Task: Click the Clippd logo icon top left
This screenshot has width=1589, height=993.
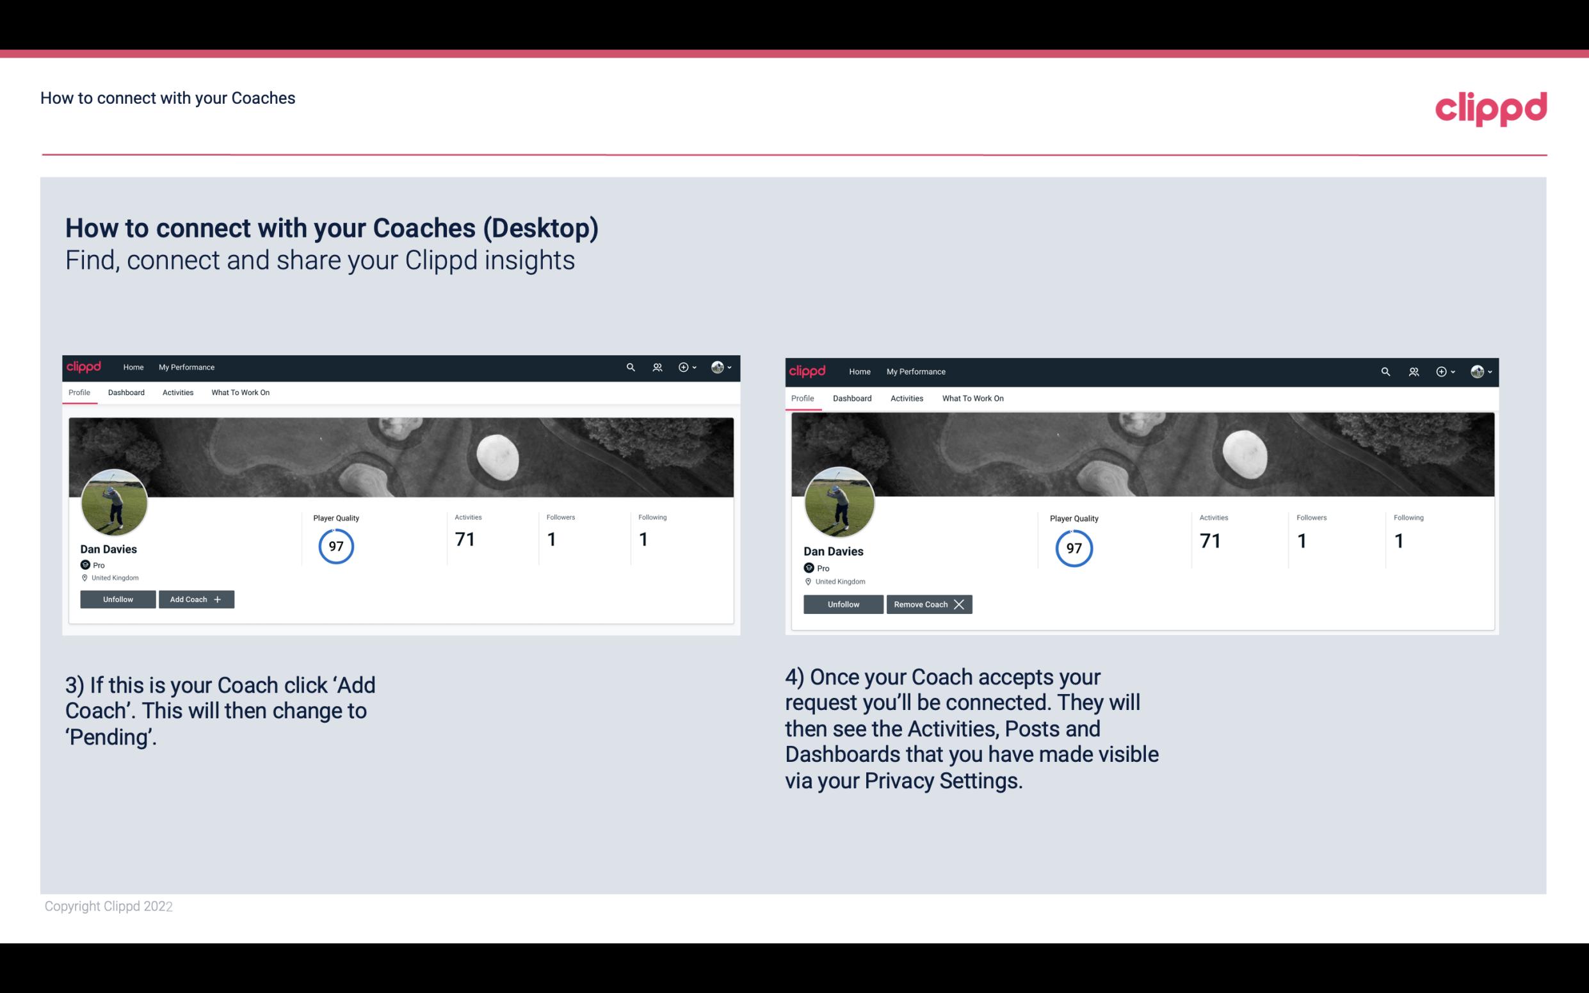Action: coord(86,367)
